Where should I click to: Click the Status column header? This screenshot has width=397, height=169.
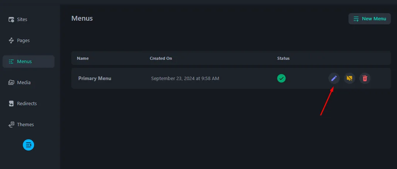(283, 58)
